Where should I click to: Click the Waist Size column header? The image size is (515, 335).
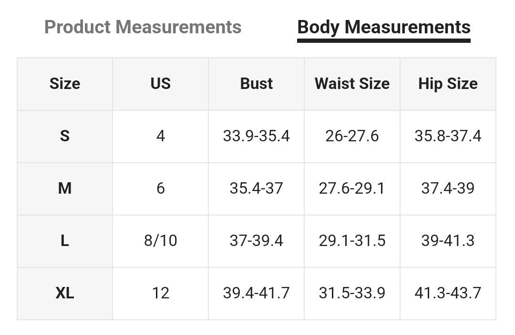tap(352, 84)
